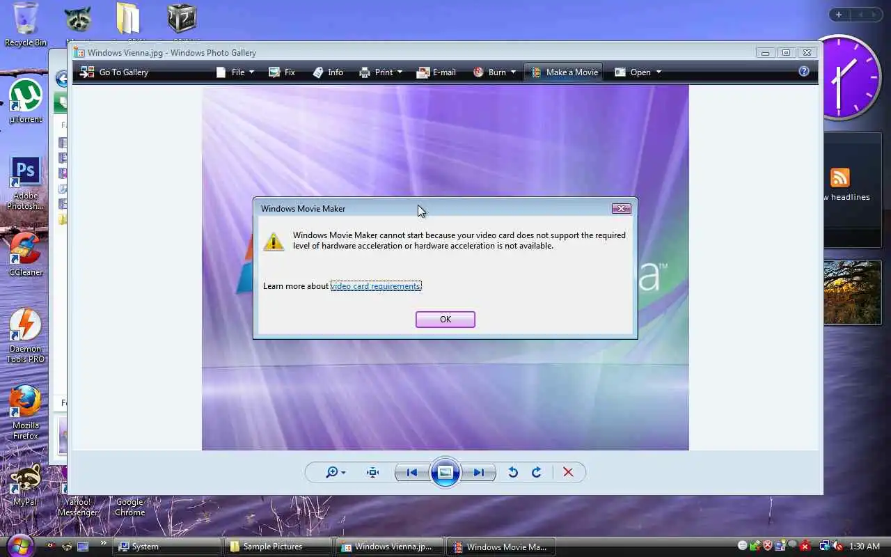Start the slide show with the center button

tap(445, 472)
